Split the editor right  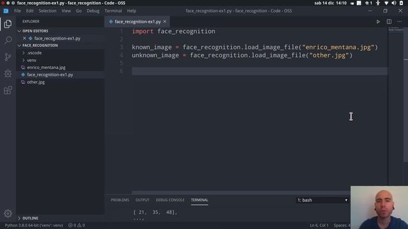389,22
